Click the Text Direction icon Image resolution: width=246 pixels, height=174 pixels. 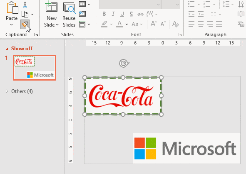[x=241, y=4]
